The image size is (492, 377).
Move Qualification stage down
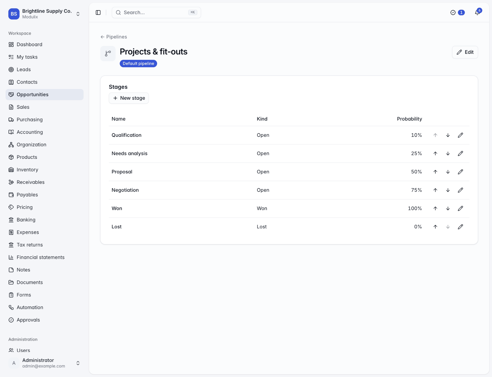[448, 135]
